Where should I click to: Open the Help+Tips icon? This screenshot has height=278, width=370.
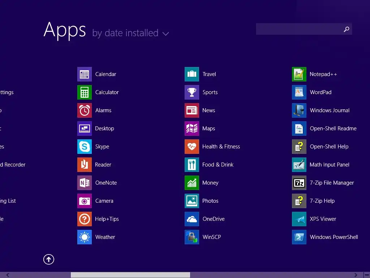85,219
